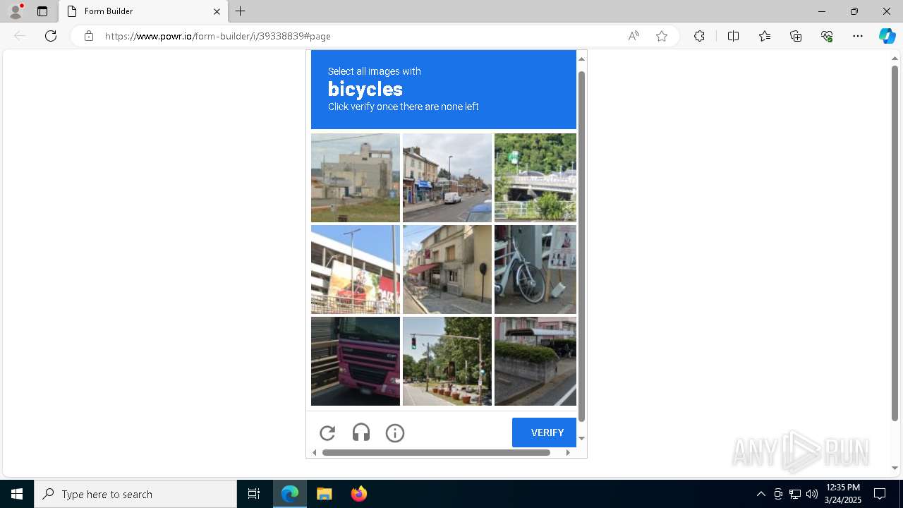903x508 pixels.
Task: Click the VERIFY button
Action: pyautogui.click(x=544, y=433)
